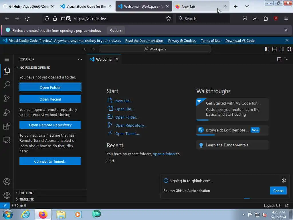
Task: Close the Welcome editor tab
Action: point(117,59)
